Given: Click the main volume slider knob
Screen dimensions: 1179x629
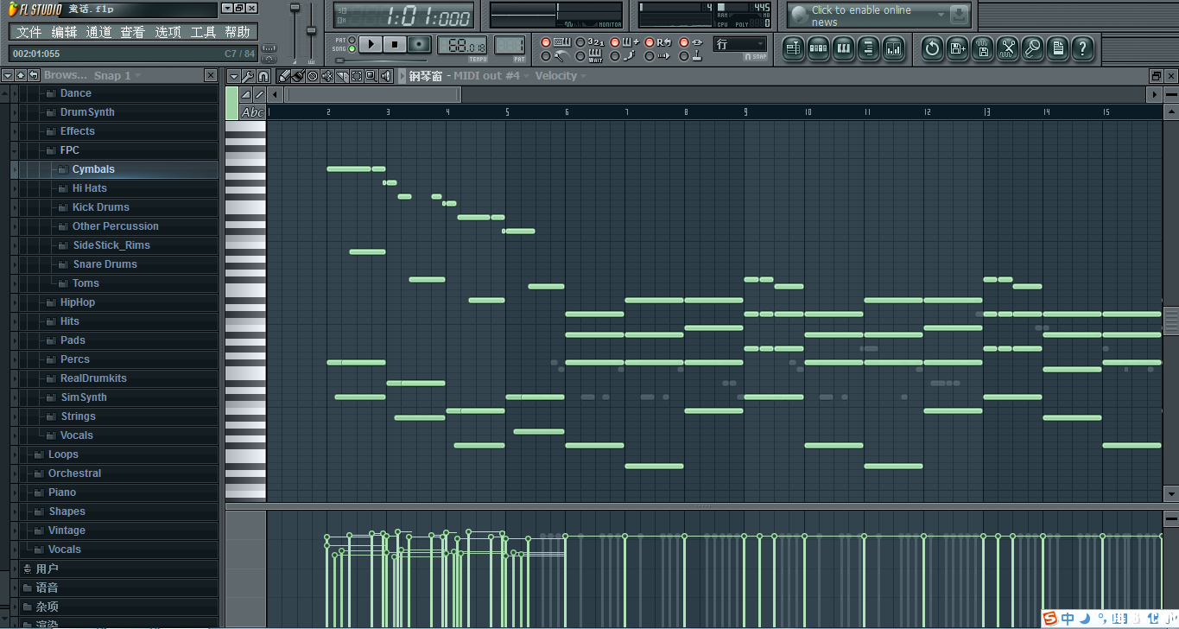Looking at the screenshot, I should coord(295,8).
